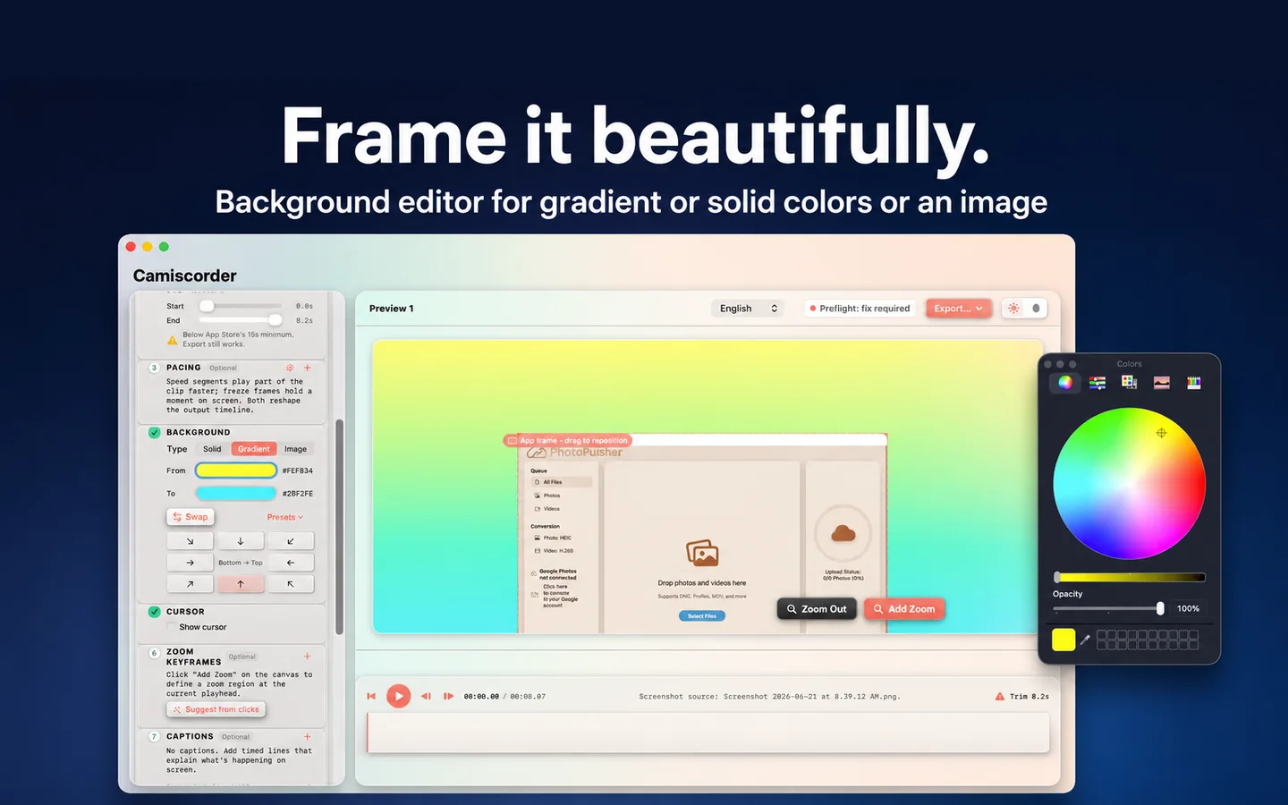Choose the down-right diagonal gradient arrow
Viewport: 1288px width, 805px height.
191,541
